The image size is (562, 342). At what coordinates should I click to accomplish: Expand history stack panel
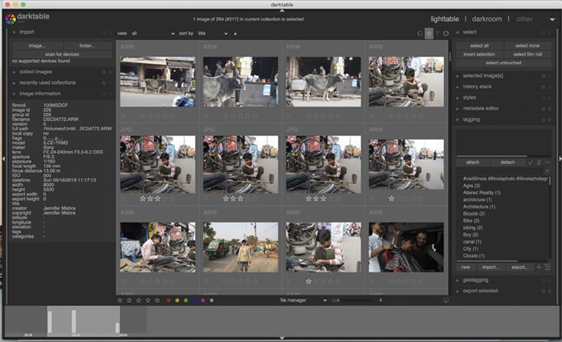pyautogui.click(x=458, y=87)
